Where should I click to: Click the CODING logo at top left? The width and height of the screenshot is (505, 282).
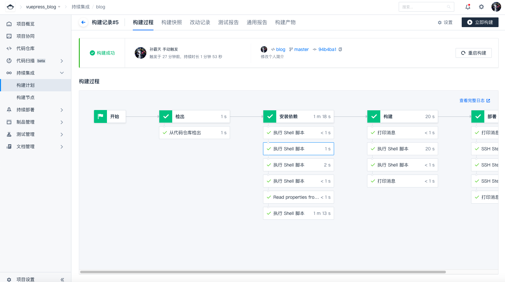click(10, 7)
